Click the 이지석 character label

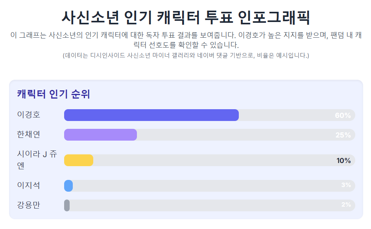click(x=29, y=185)
